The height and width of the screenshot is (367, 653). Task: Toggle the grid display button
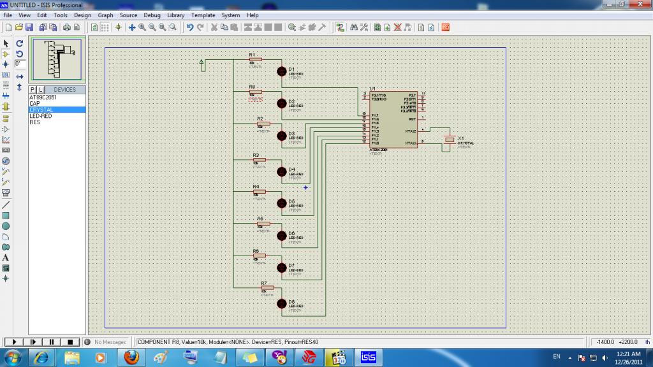105,27
